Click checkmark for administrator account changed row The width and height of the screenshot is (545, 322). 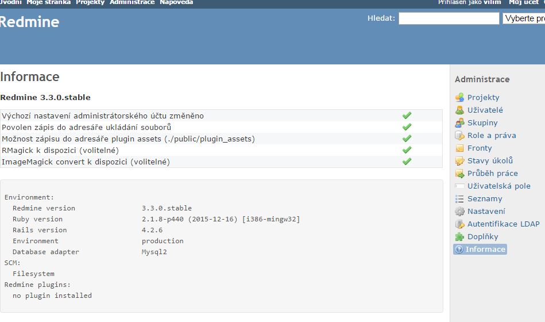tap(407, 115)
